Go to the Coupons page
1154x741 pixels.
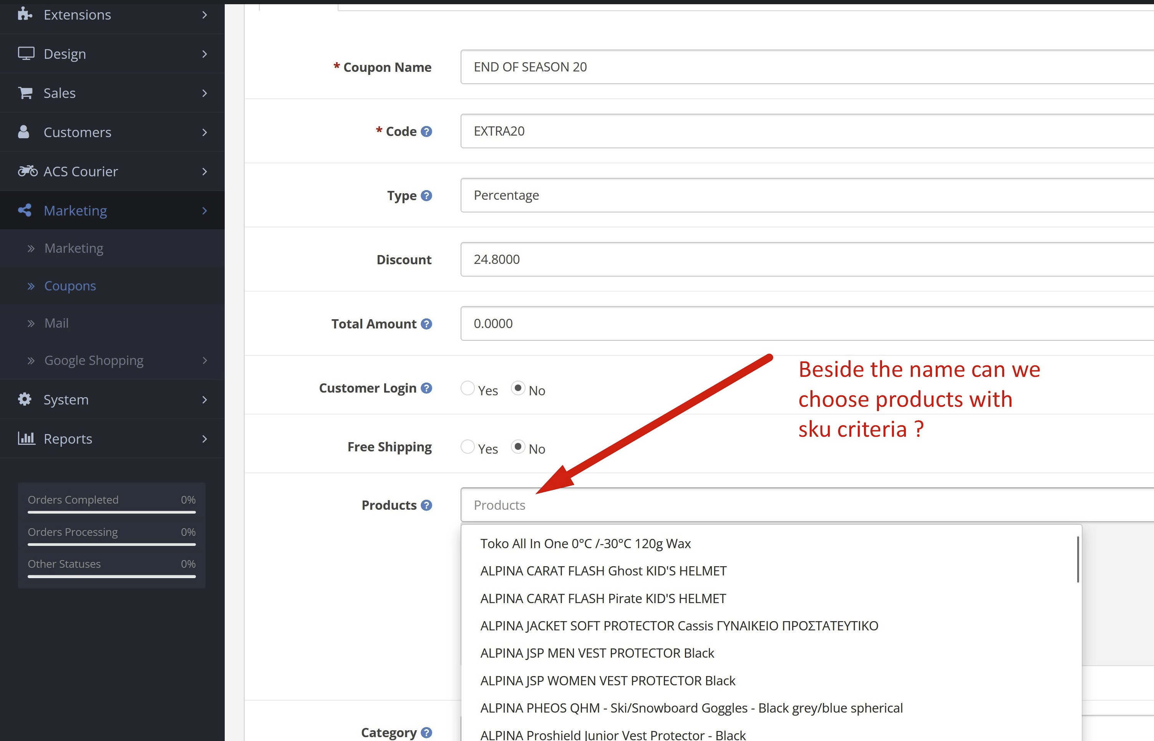(112, 286)
